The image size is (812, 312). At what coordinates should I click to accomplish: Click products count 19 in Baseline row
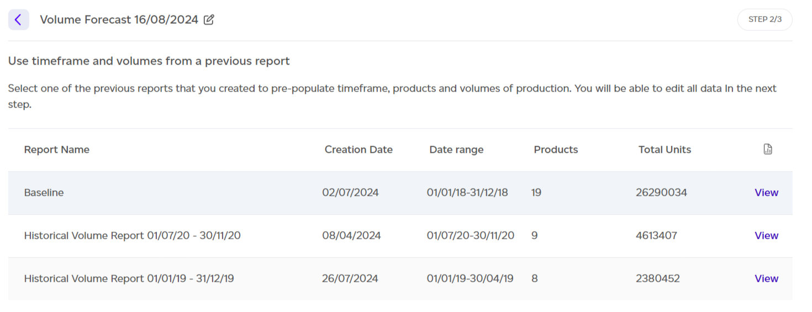point(536,192)
